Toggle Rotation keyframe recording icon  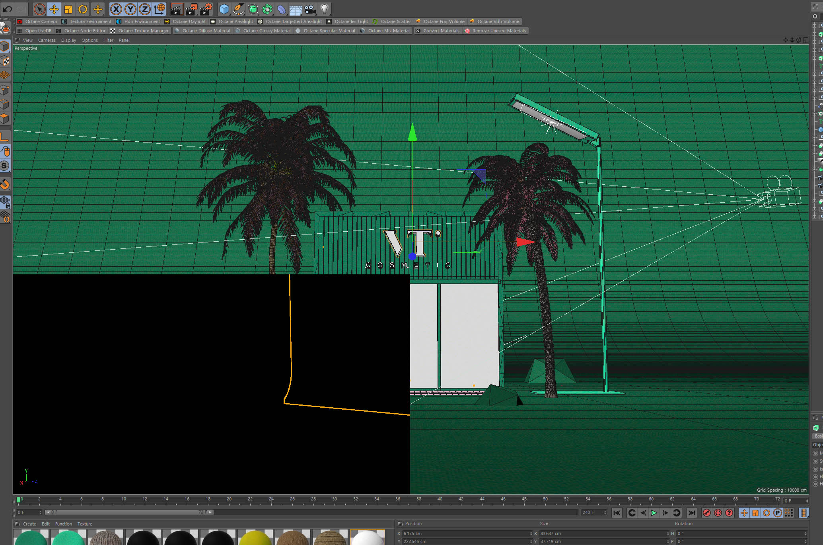(767, 513)
